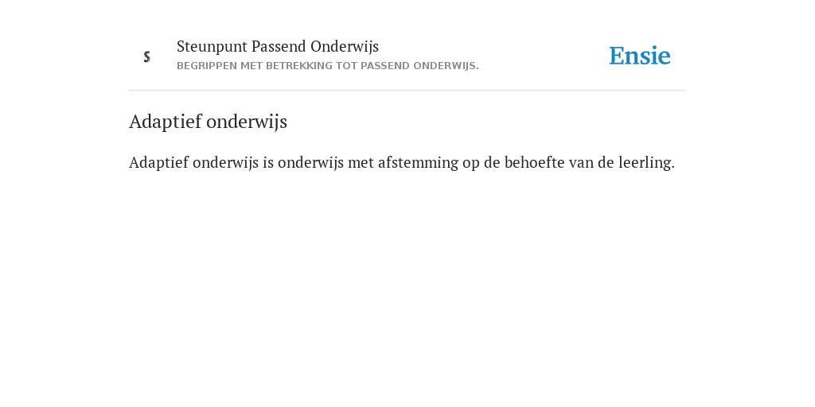Screen dimensions: 815x407
Task: Click the horizontal divider line under the header
Action: pyautogui.click(x=407, y=91)
